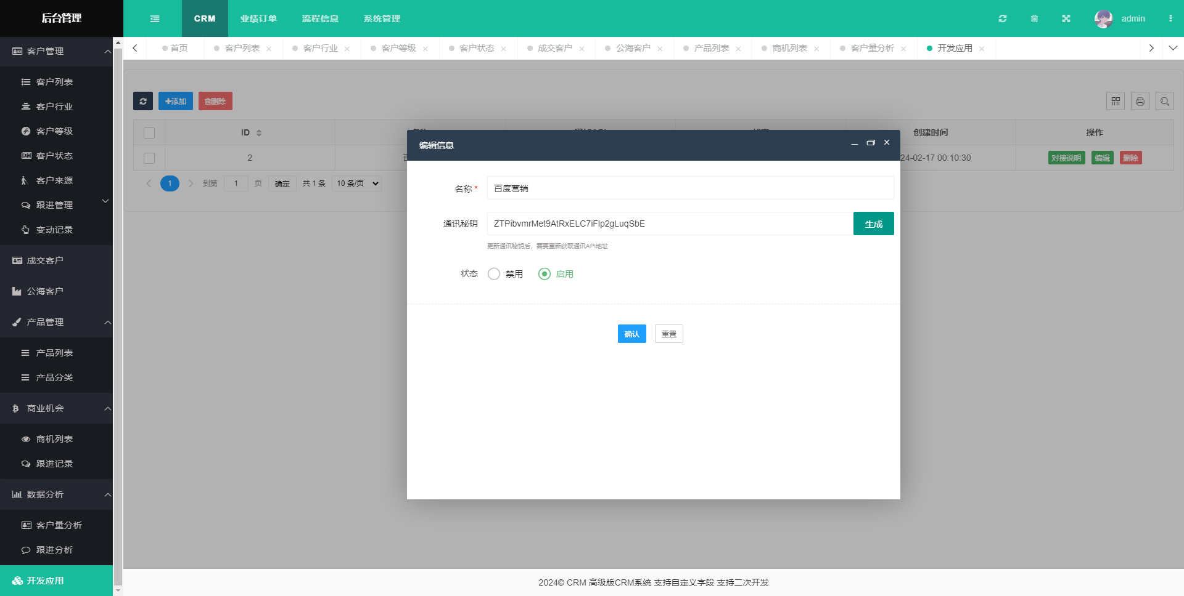Open 公海客户 in the sidebar

tap(56, 291)
